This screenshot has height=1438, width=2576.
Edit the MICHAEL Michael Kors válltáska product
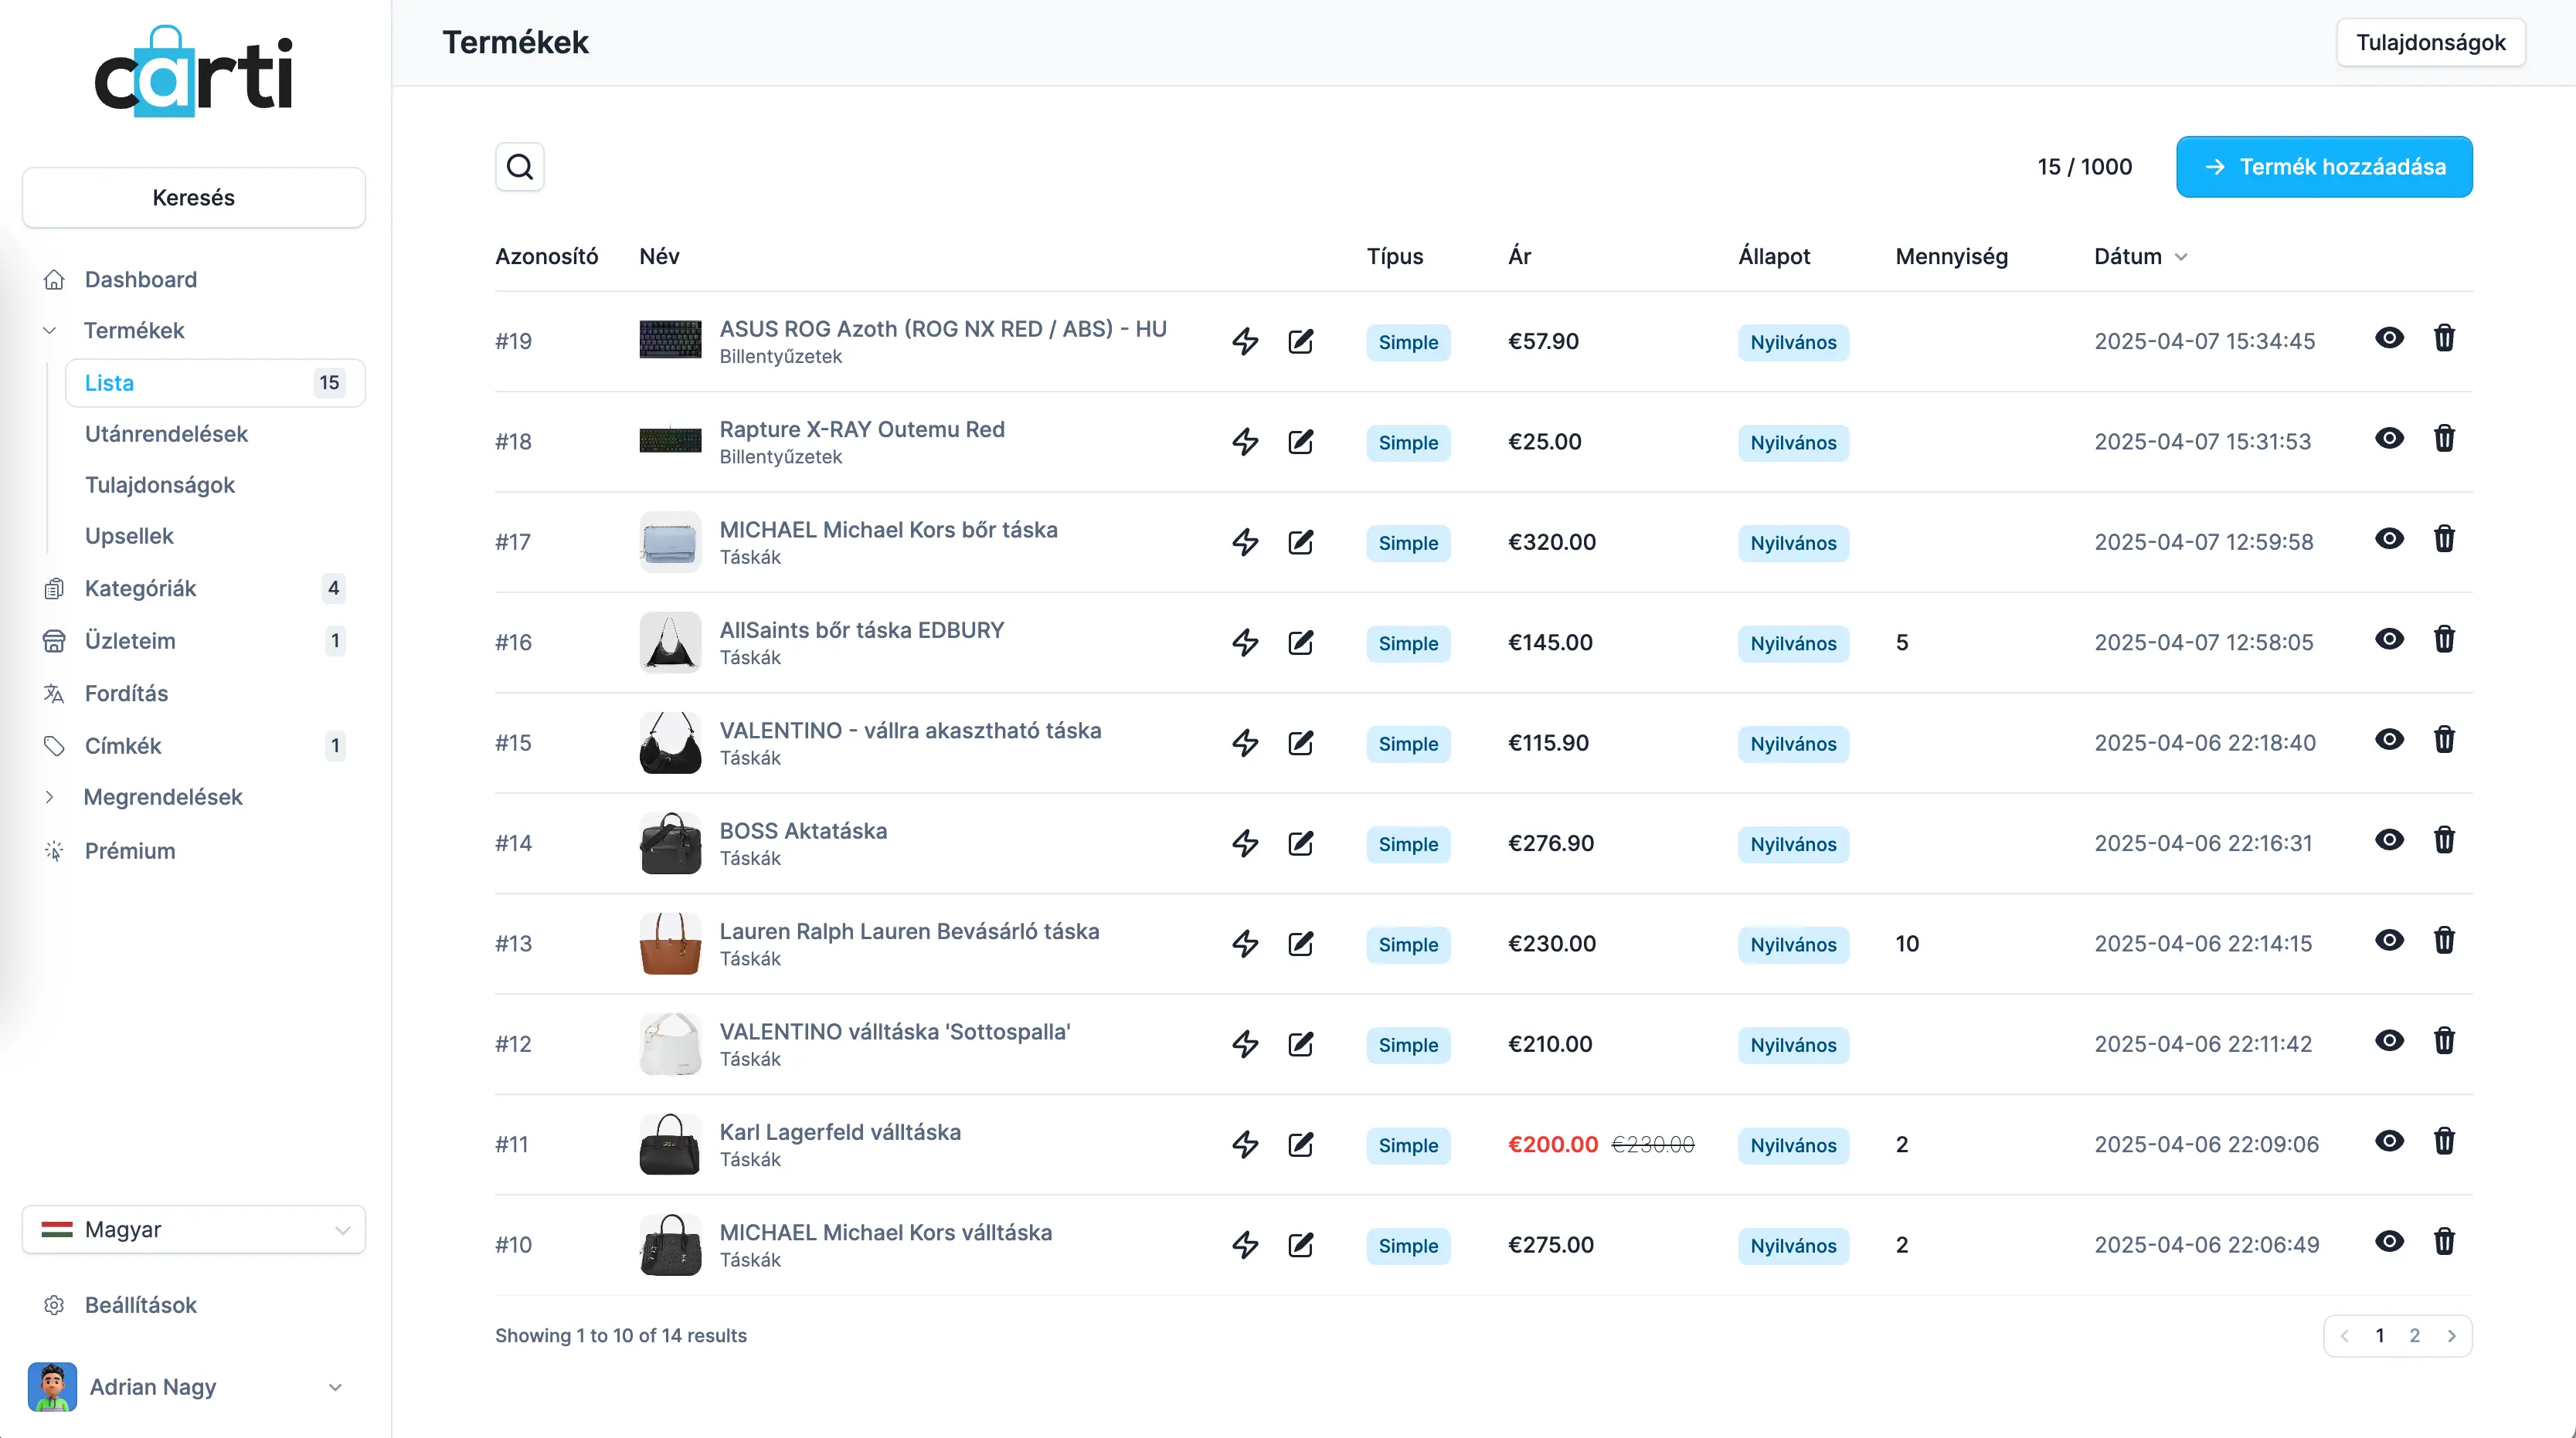[x=1301, y=1245]
